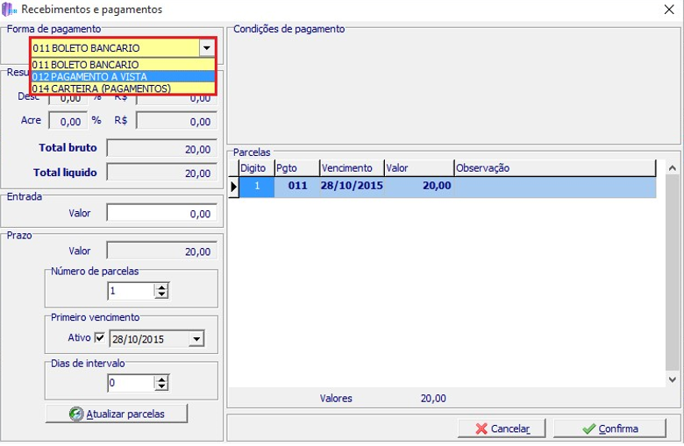Click the Confirma button
Screen dimensions: 684x446
(609, 428)
